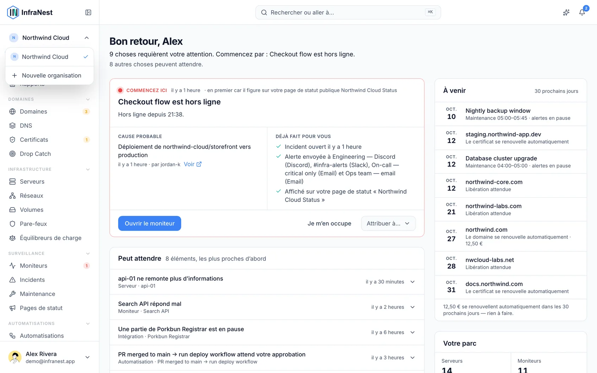The height and width of the screenshot is (373, 597).
Task: Open the Database cluster upgrade event
Action: 511,162
